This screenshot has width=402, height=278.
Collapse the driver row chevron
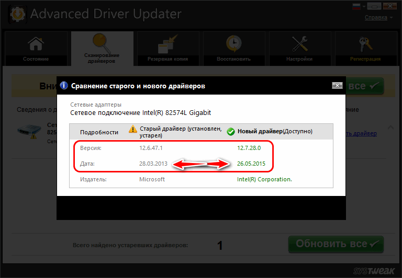coord(390,127)
